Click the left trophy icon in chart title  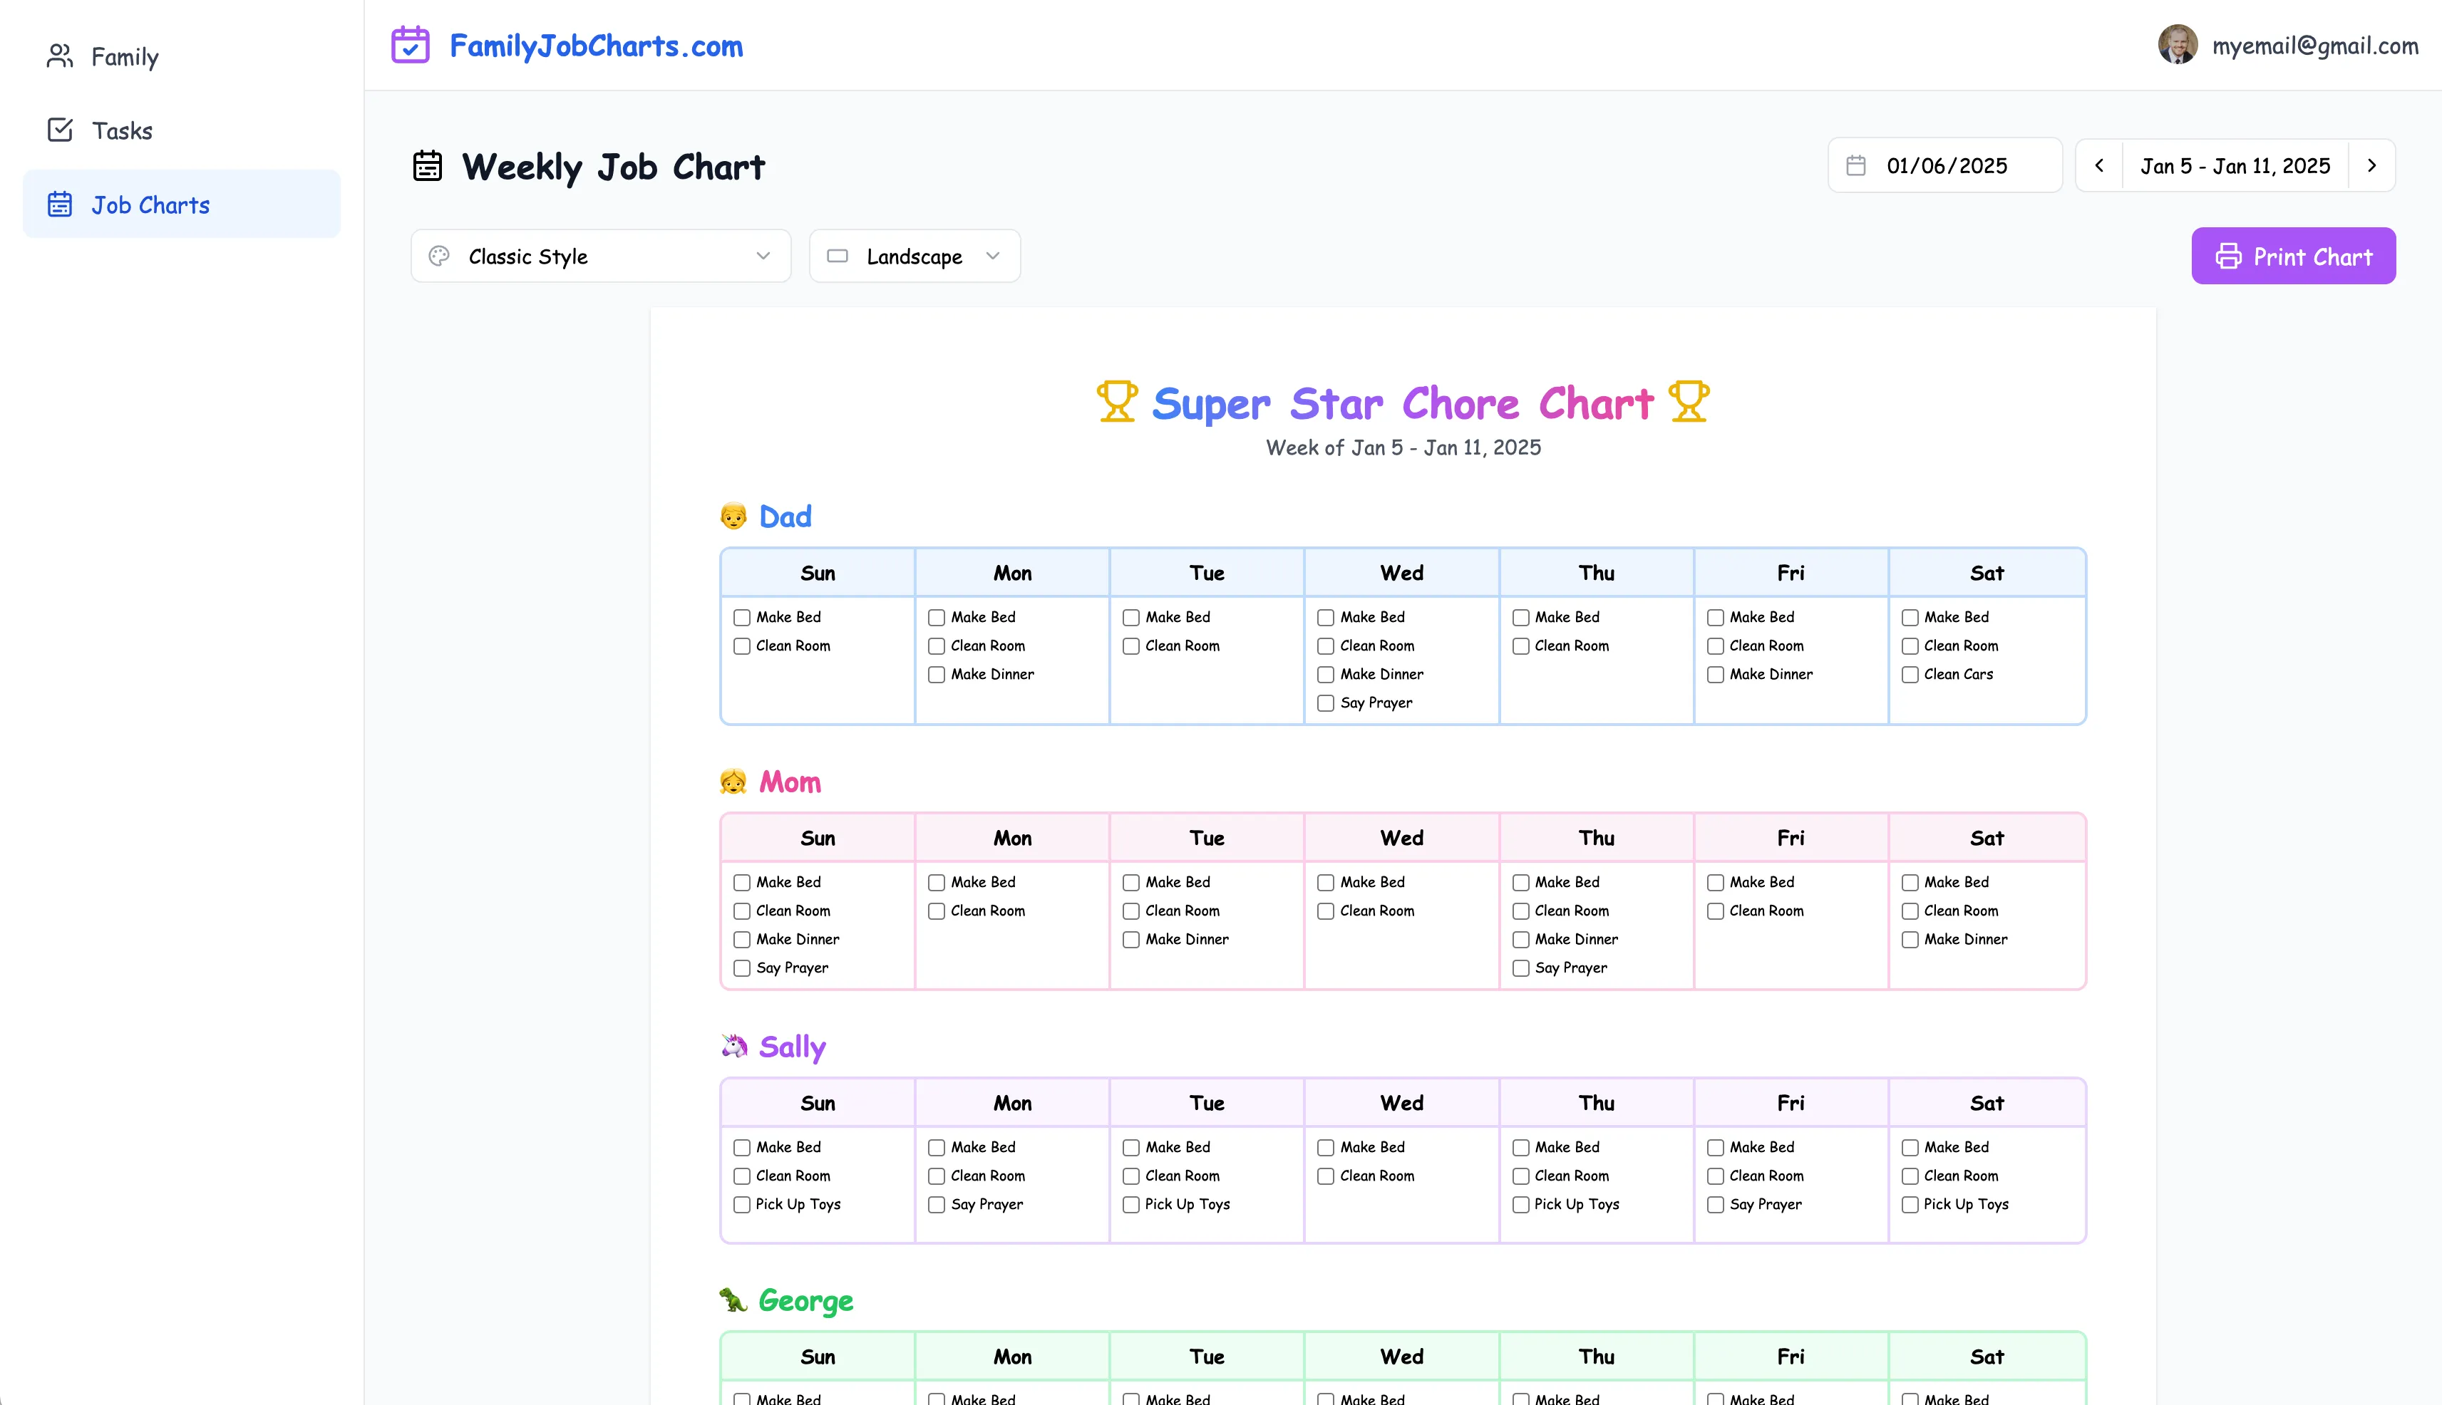(1117, 401)
